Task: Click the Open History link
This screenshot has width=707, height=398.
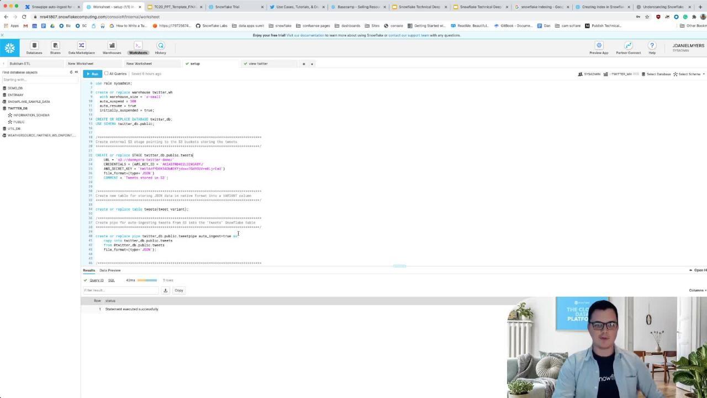Action: point(698,270)
